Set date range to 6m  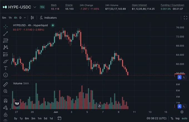click(x=27, y=118)
